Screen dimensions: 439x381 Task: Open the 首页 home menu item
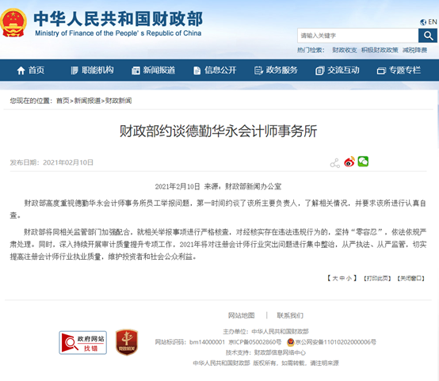click(31, 70)
